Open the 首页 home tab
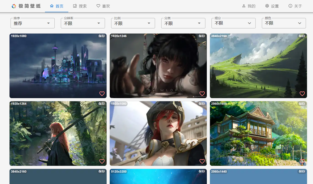Image resolution: width=313 pixels, height=184 pixels. click(x=57, y=6)
